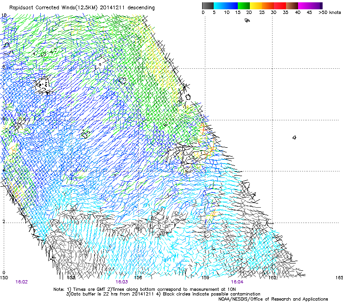Click the '25' legend scale label
The image size is (343, 302).
point(262,13)
